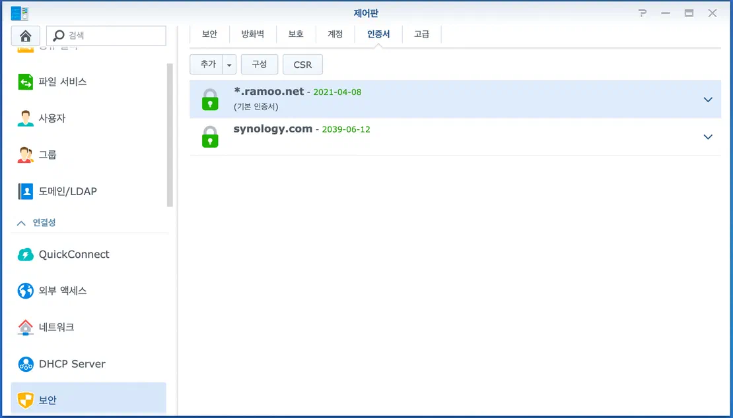Switch to the 방화벽 tab
This screenshot has height=418, width=733.
(253, 34)
